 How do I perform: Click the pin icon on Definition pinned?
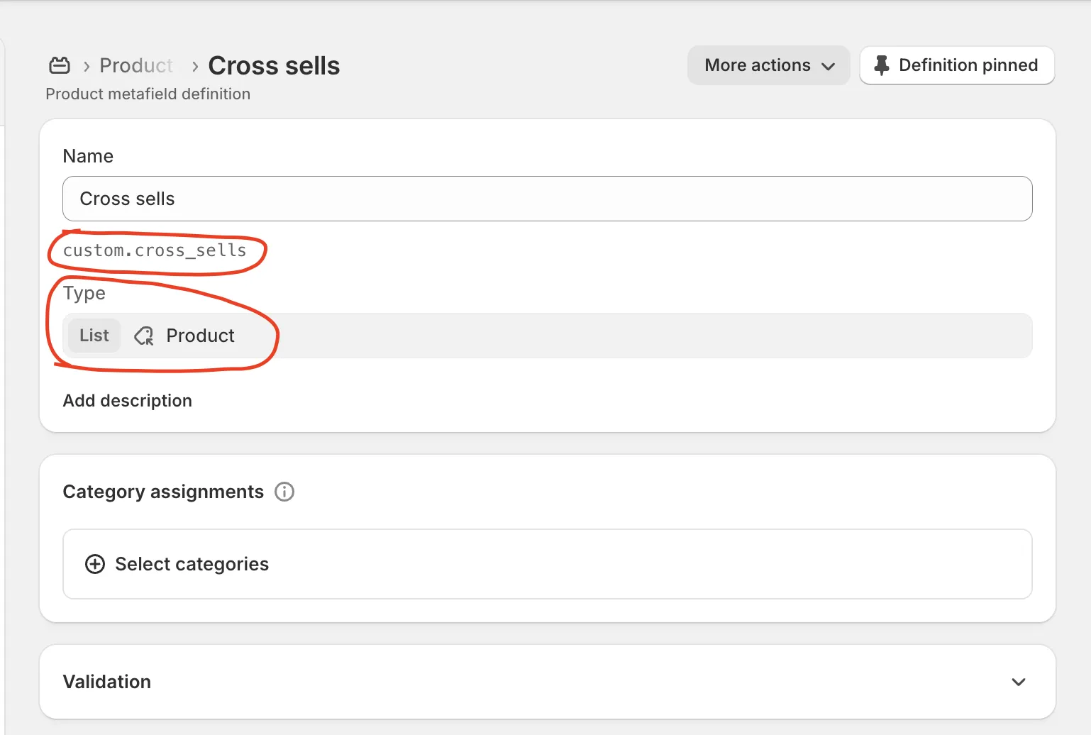click(x=881, y=65)
